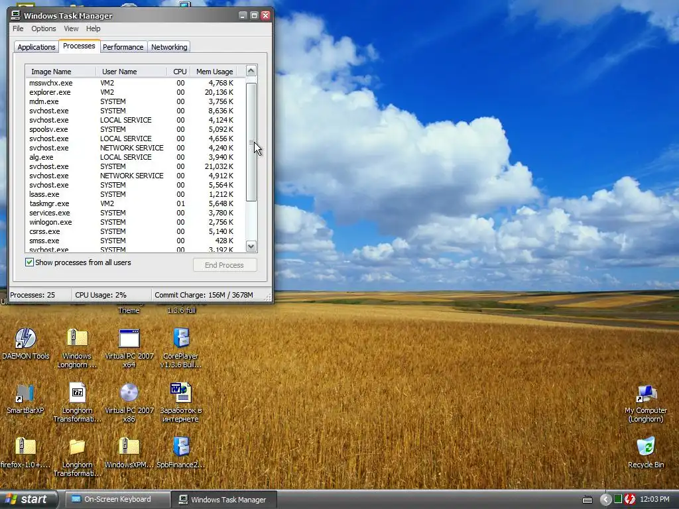The width and height of the screenshot is (679, 509).
Task: Select the smss.exe process row
Action: (135, 241)
